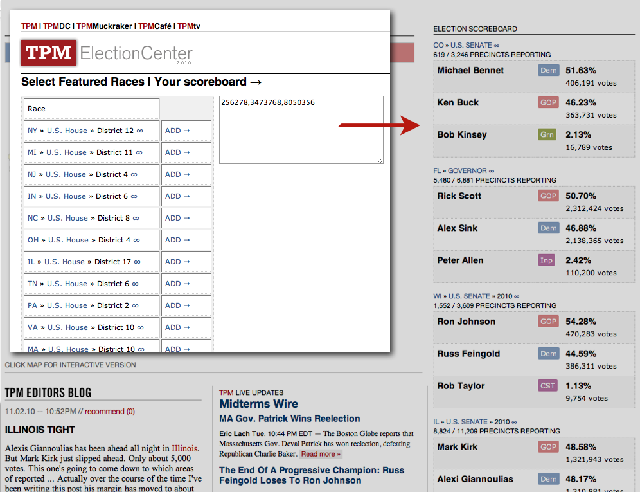Click the Race column header
Image resolution: width=640 pixels, height=492 pixels.
pyautogui.click(x=91, y=109)
